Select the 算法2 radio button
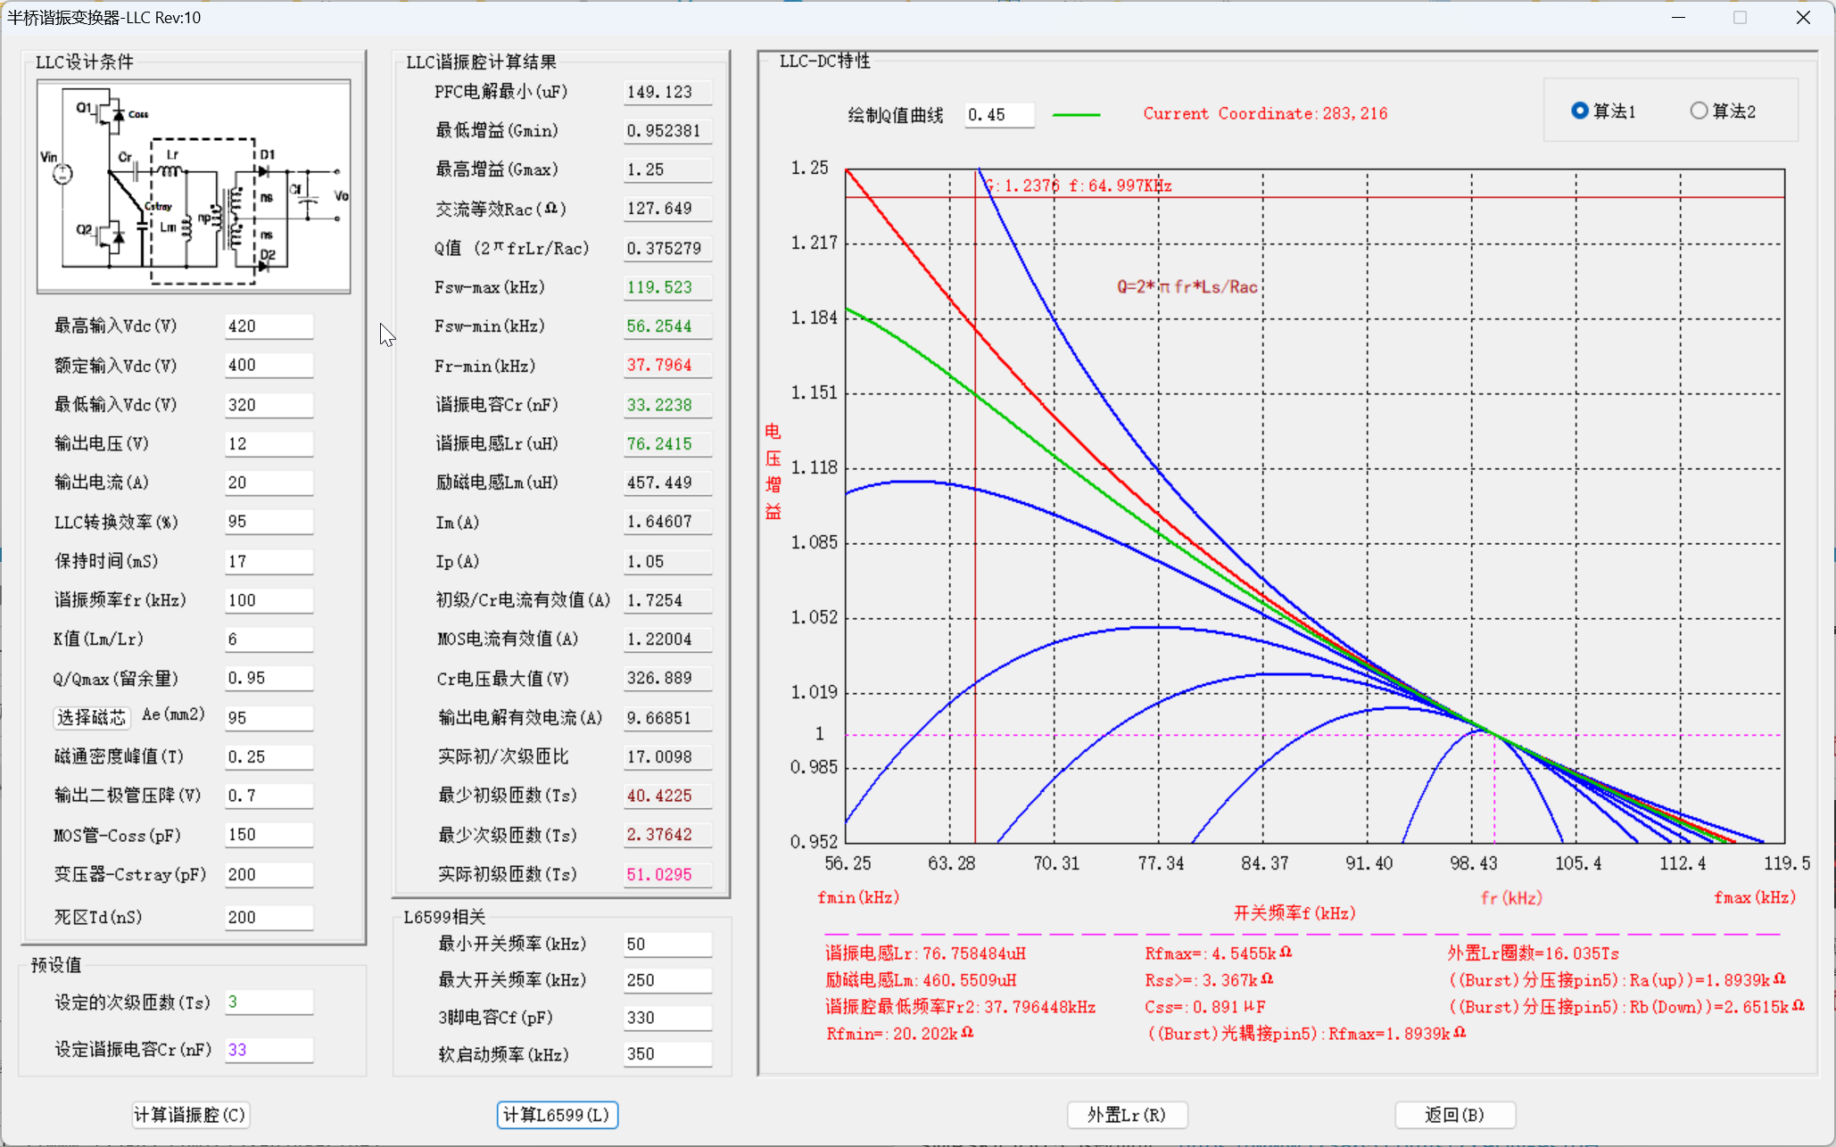 [1700, 111]
